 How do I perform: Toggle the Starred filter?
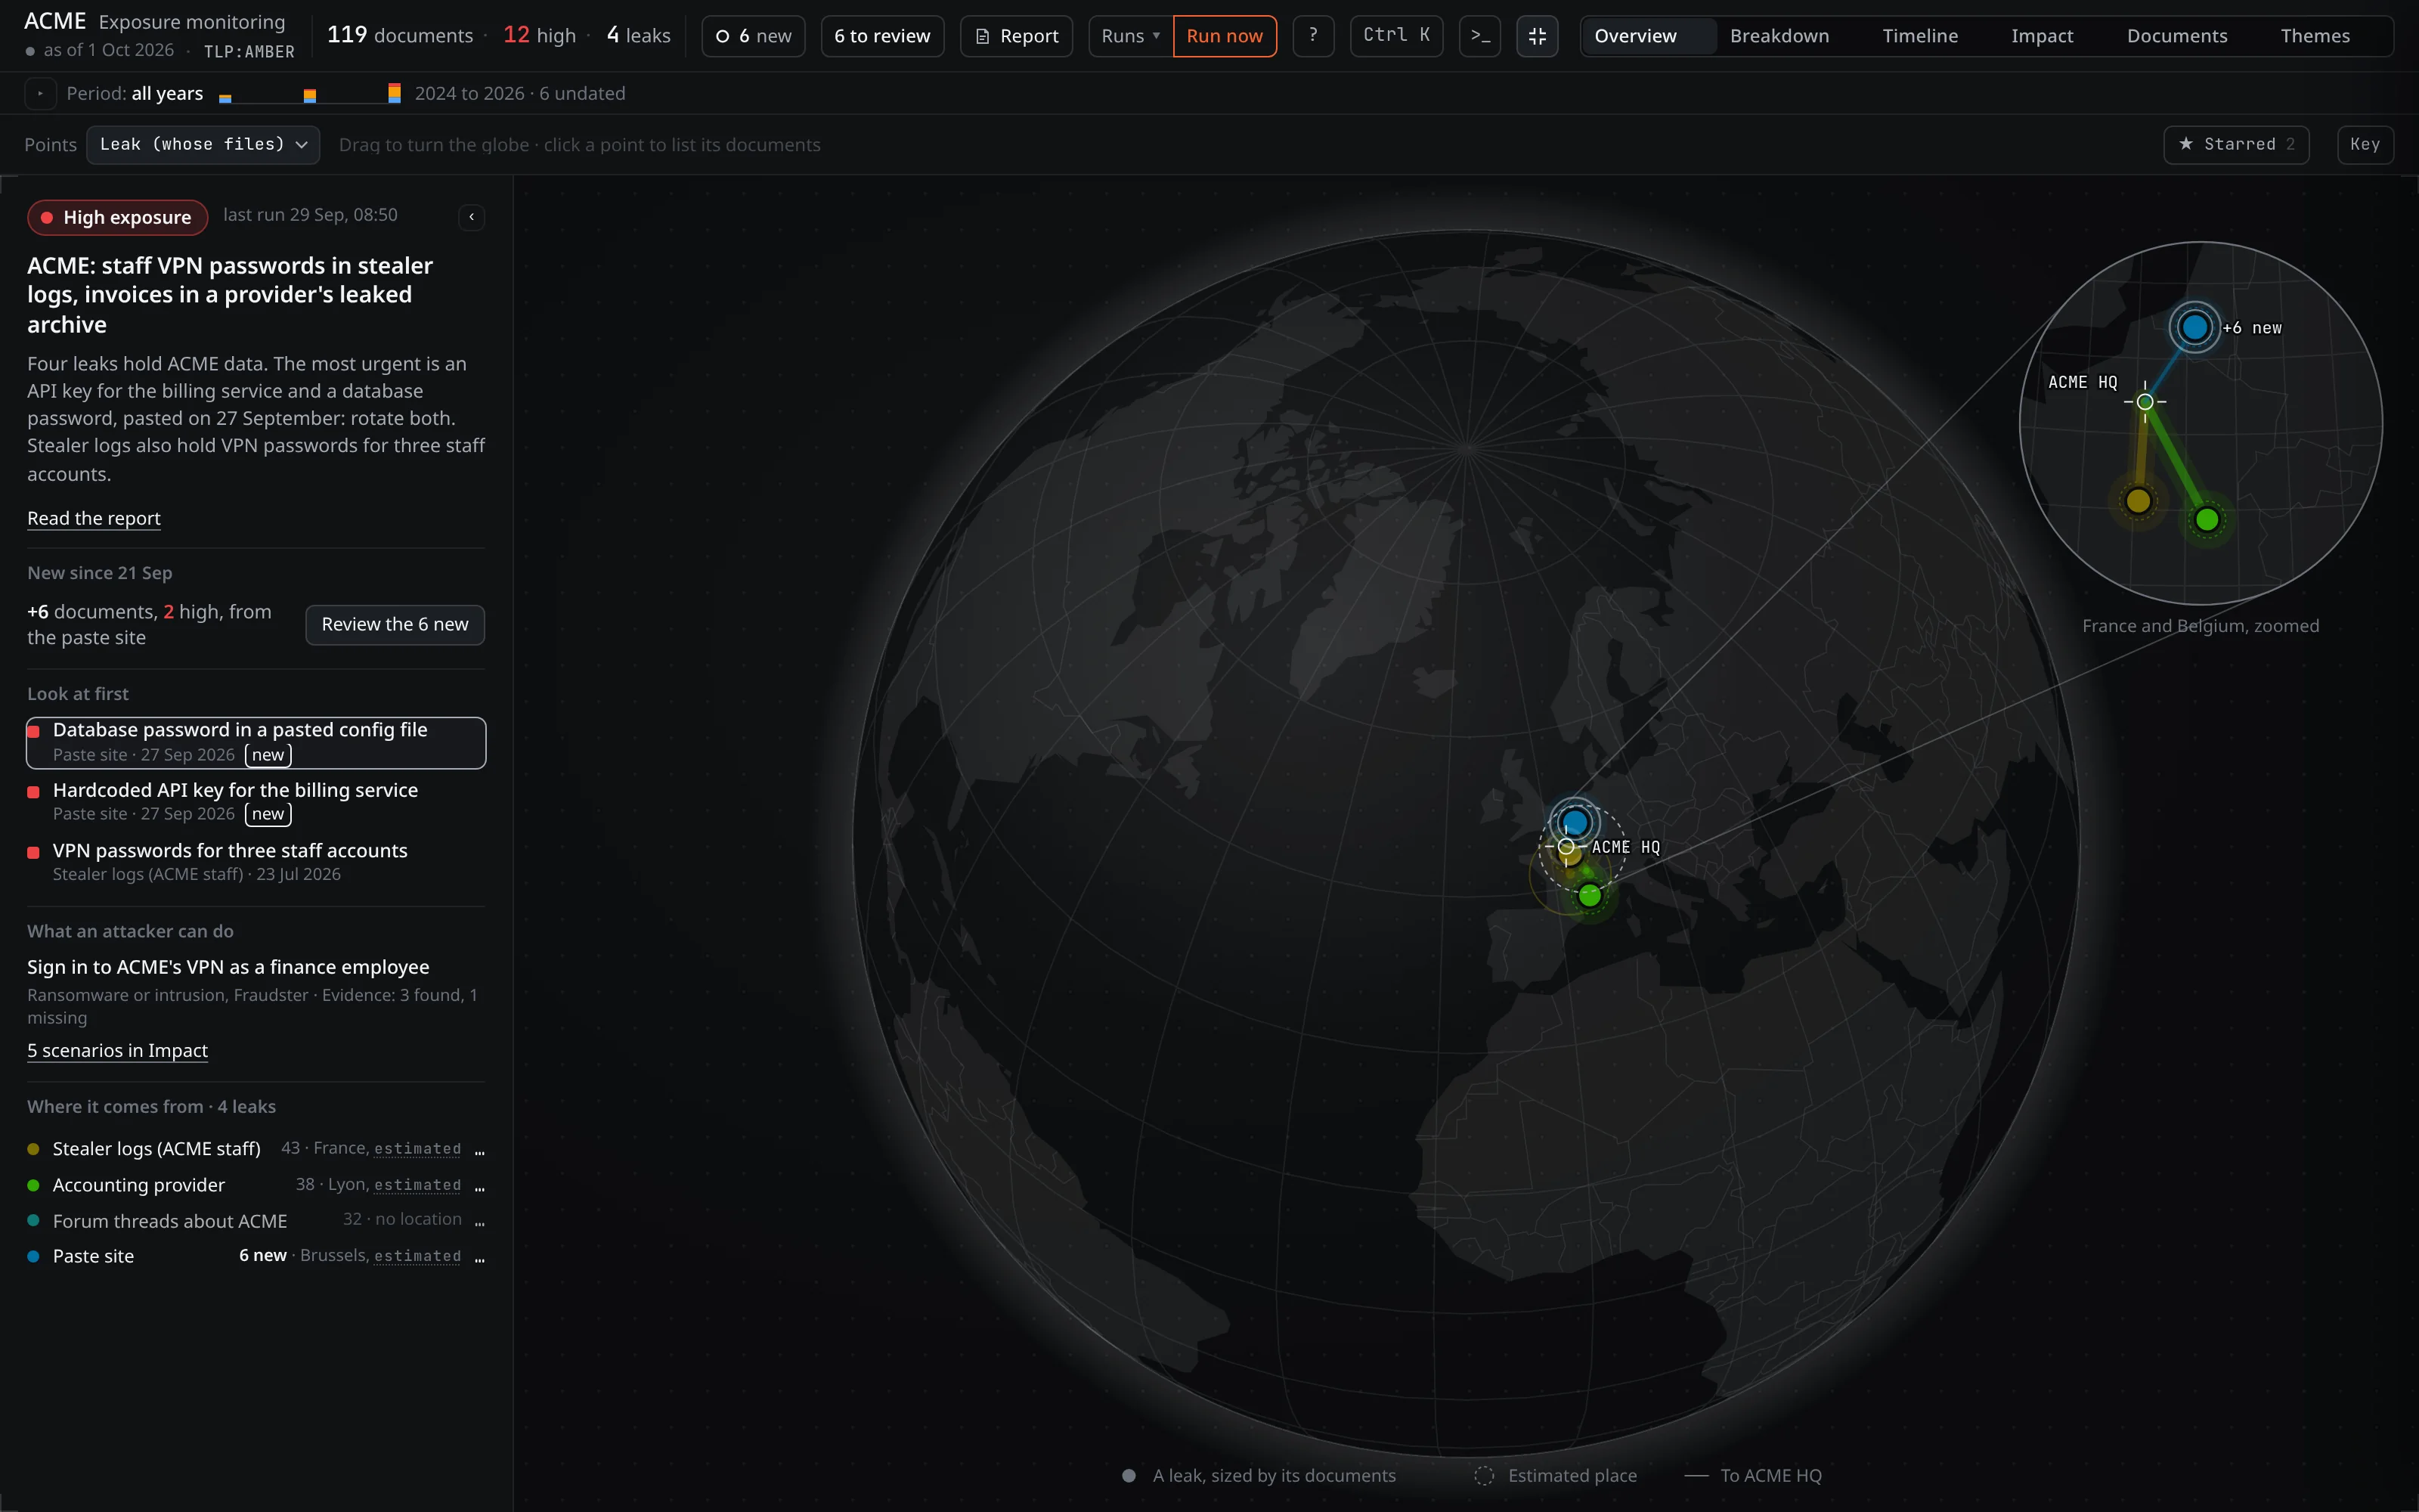[x=2236, y=145]
